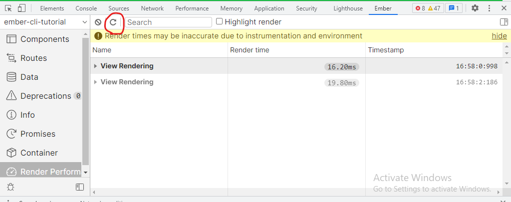Viewport: 511px width, 202px height.
Task: Click the errors and warnings counter button
Action: [428, 8]
